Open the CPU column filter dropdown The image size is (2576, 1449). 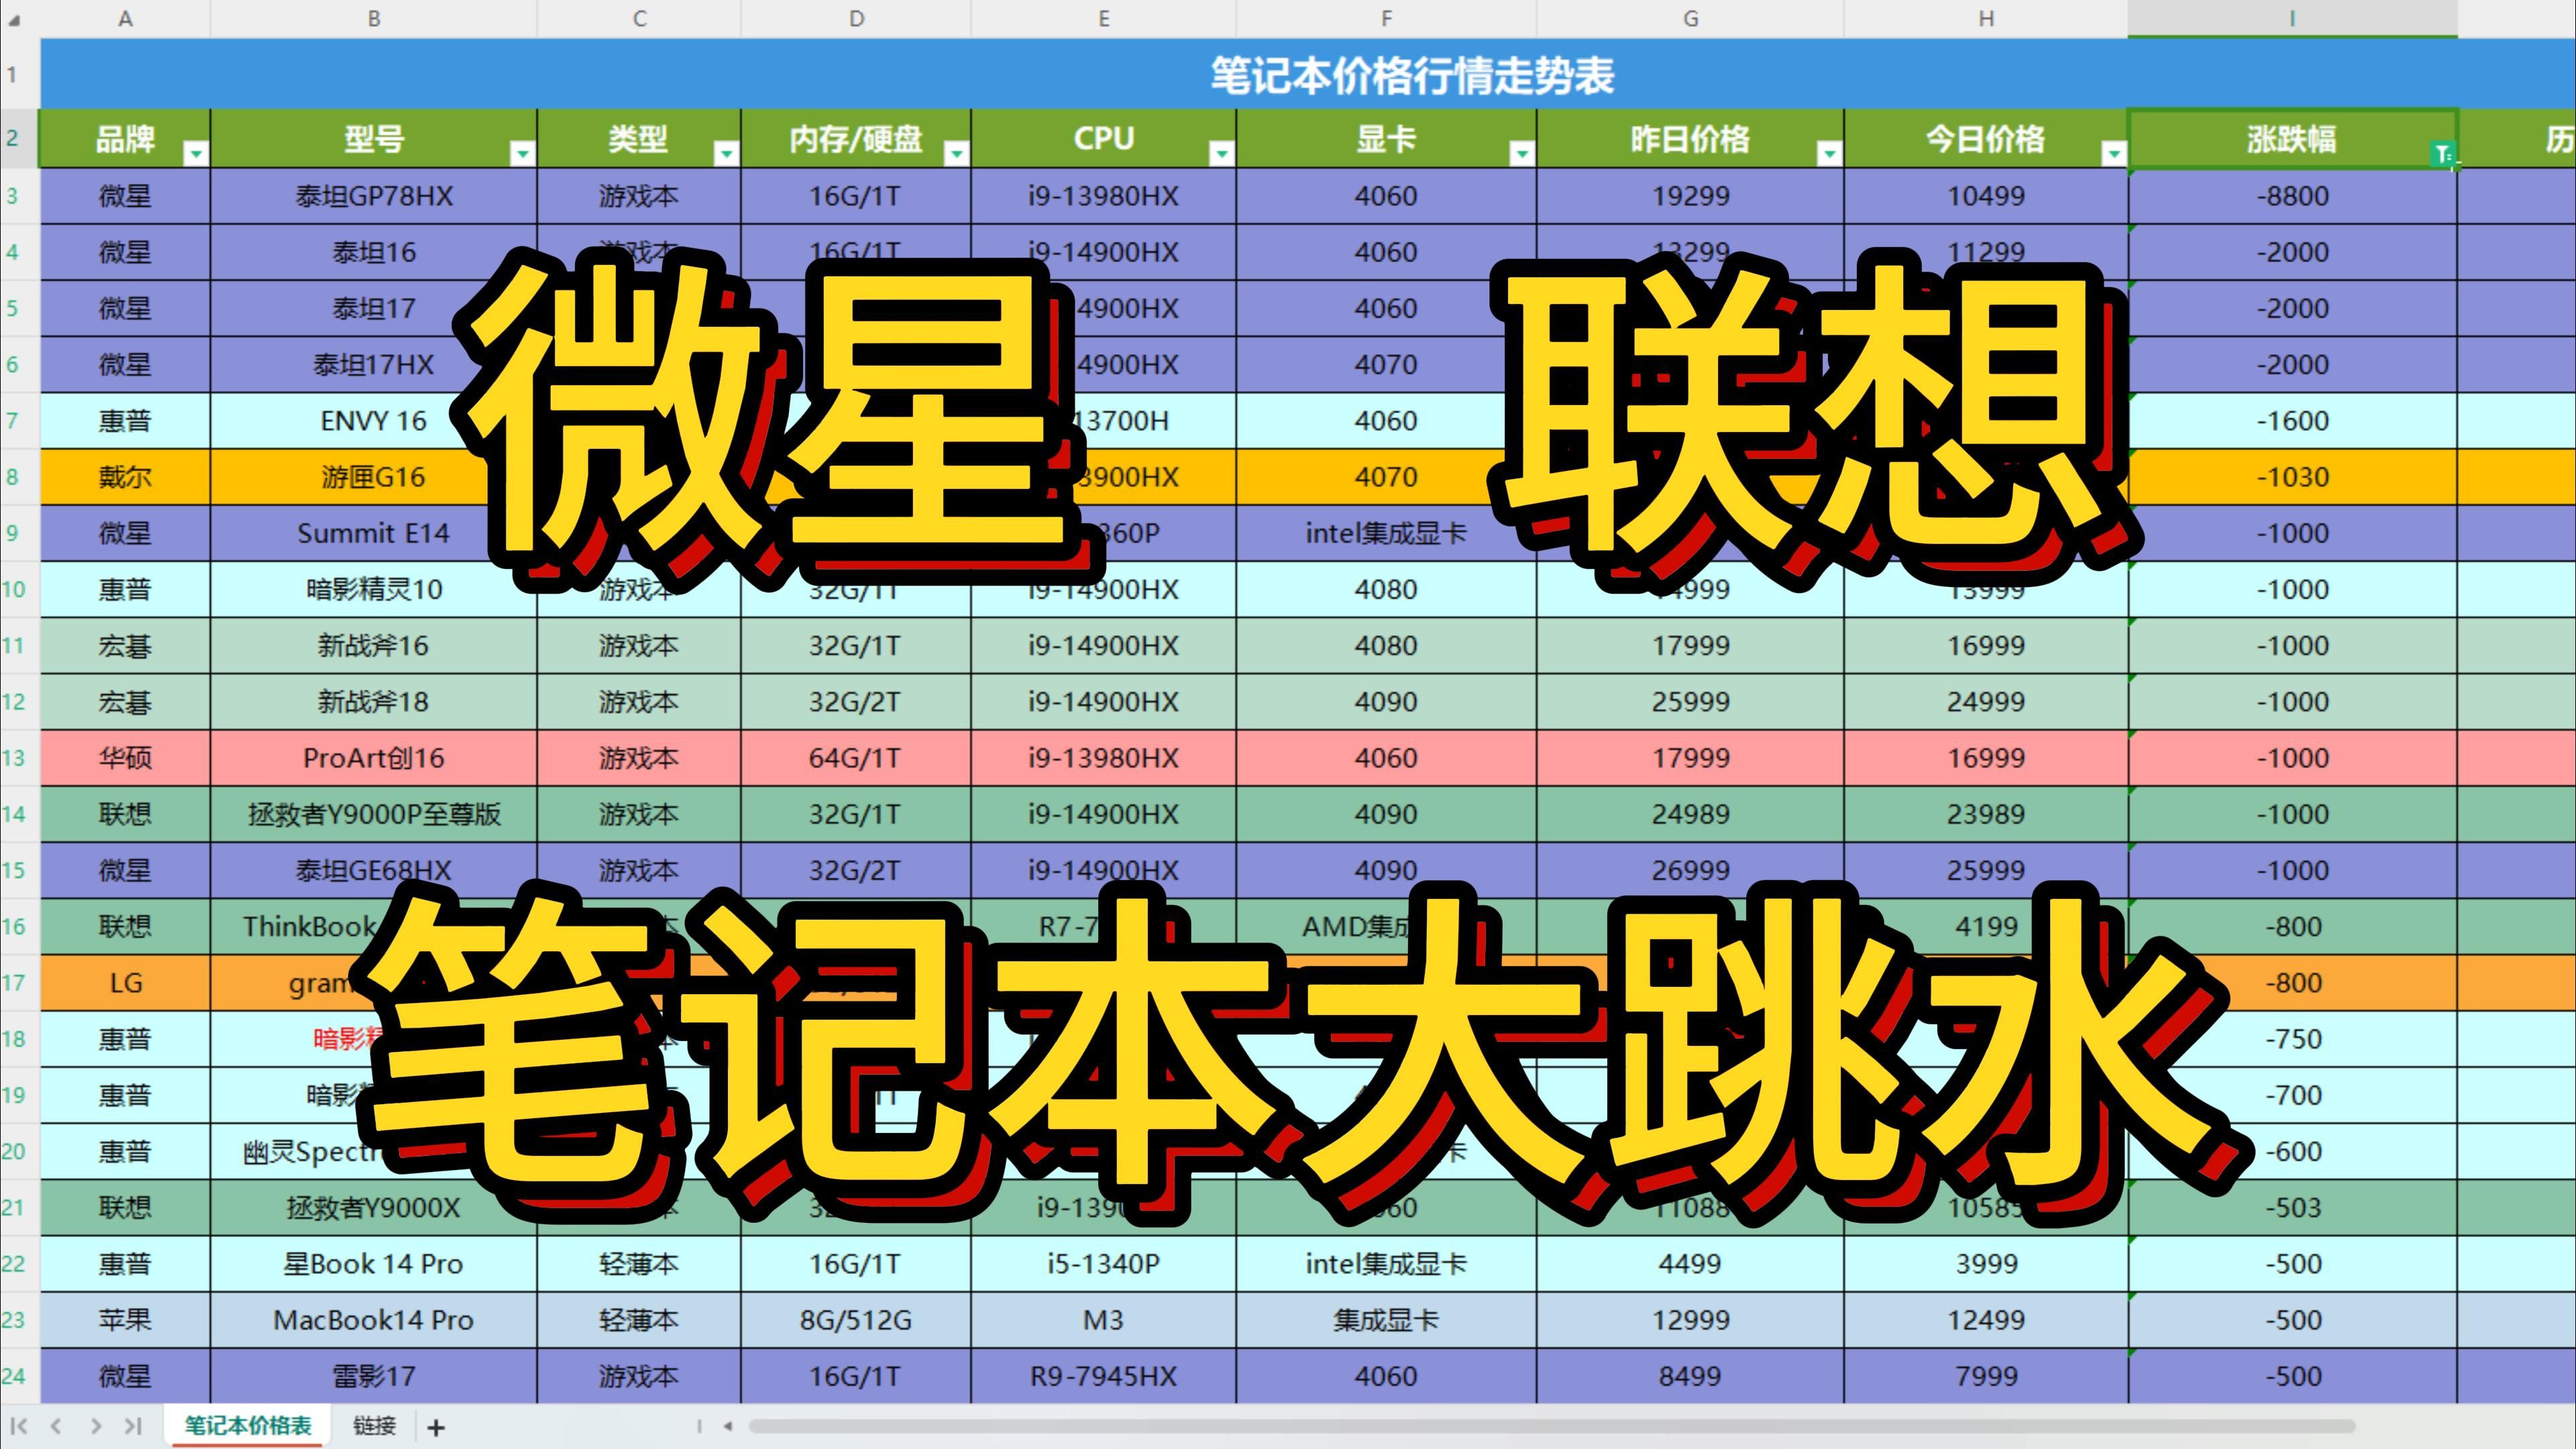click(1221, 153)
